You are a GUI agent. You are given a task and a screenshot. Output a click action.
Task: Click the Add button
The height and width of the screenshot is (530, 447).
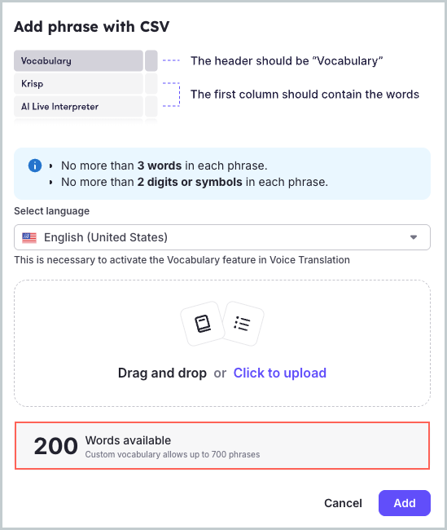[405, 503]
